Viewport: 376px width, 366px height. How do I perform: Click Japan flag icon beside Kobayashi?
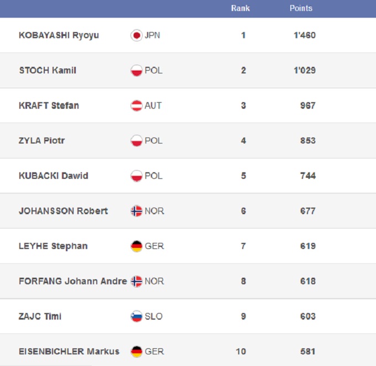click(x=136, y=35)
